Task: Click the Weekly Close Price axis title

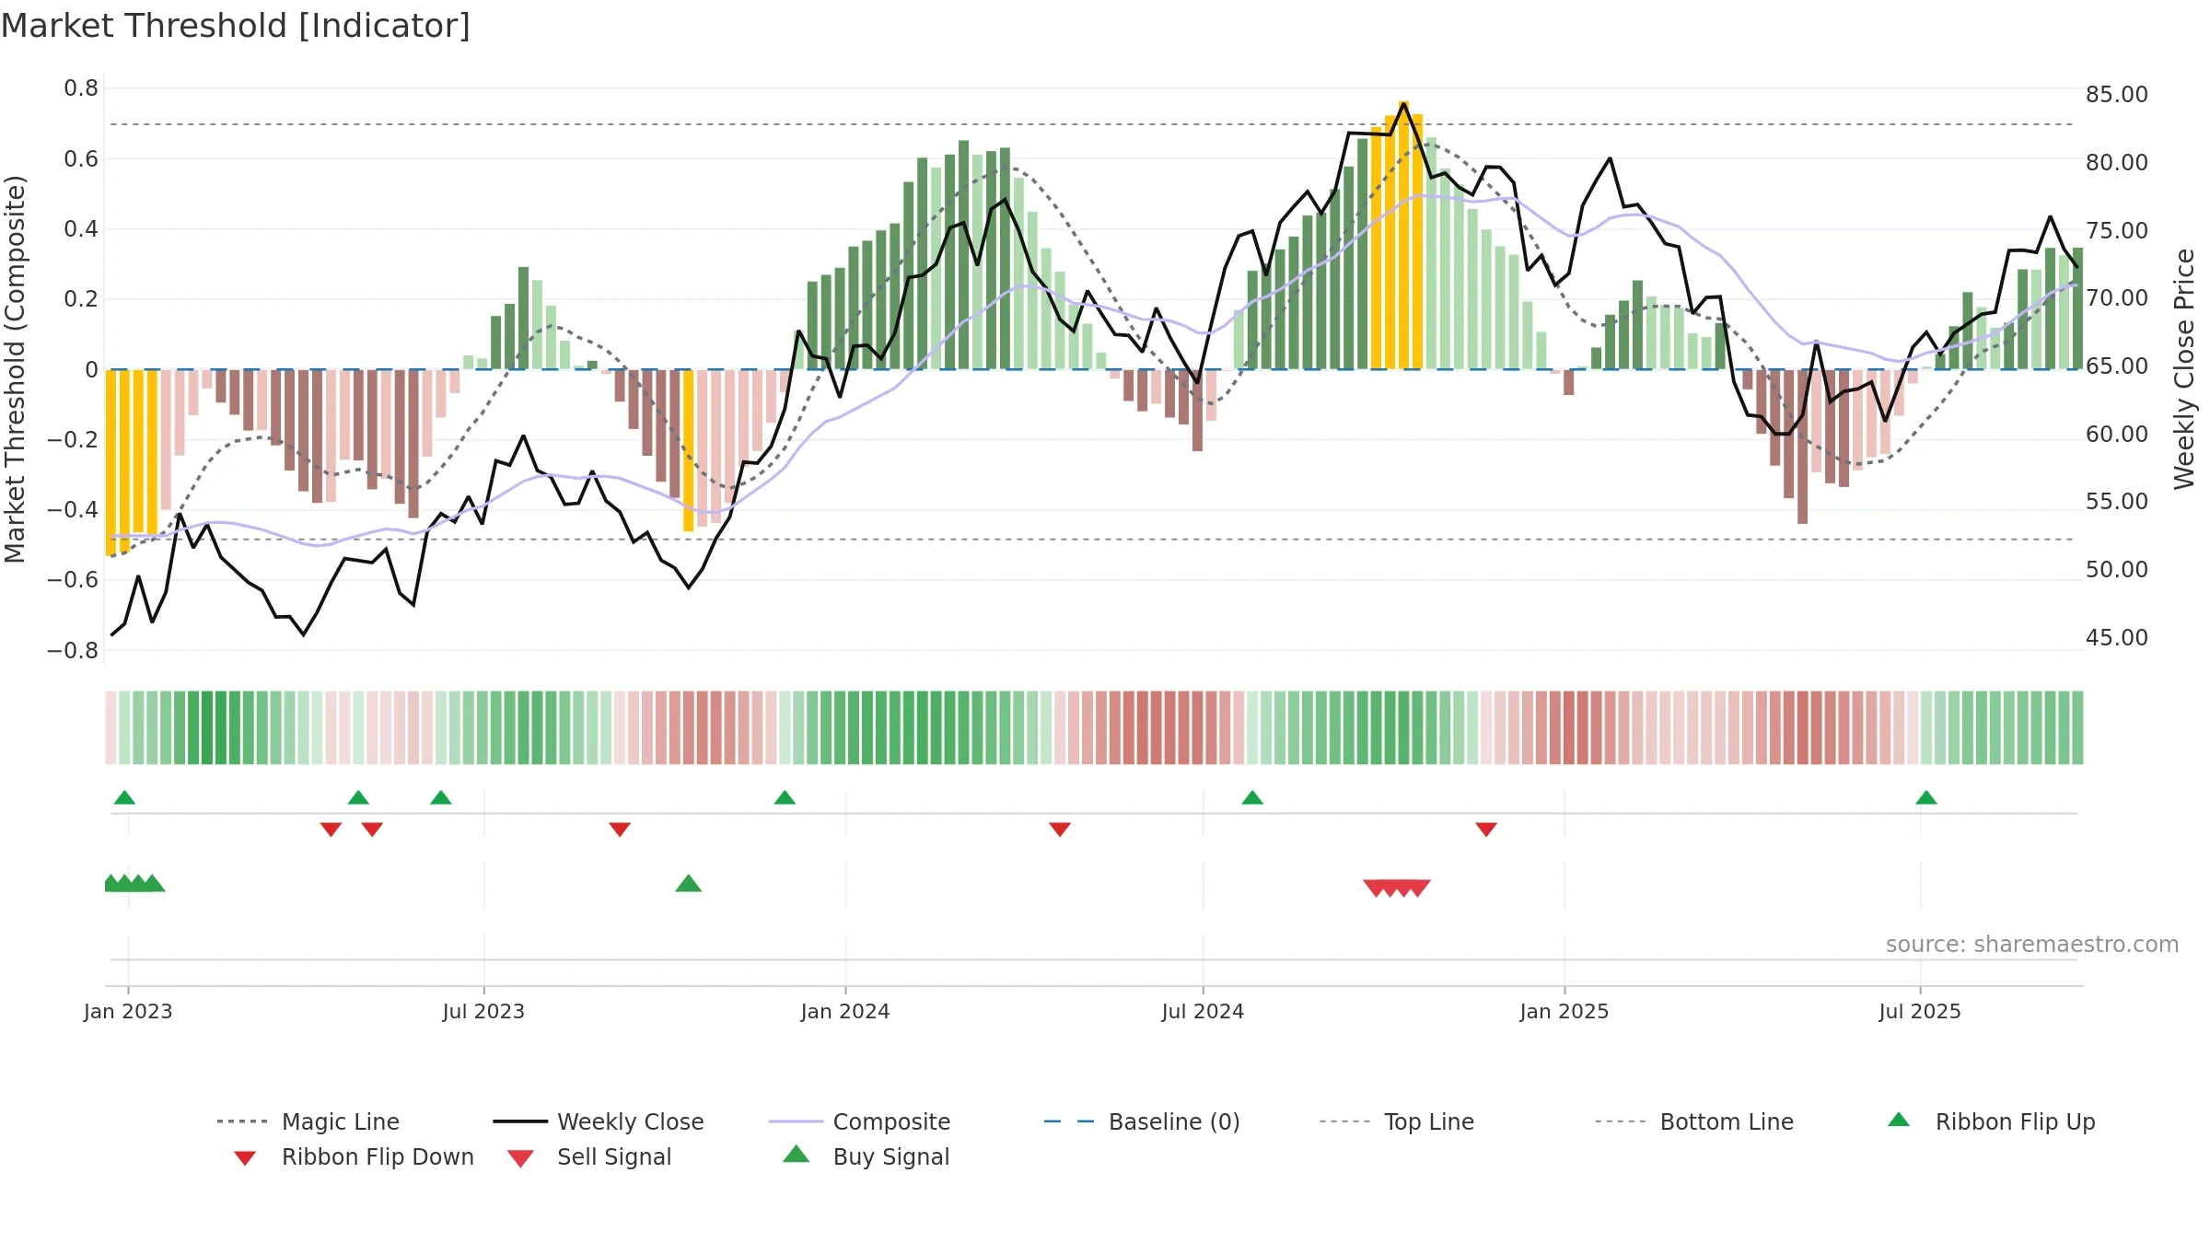Action: tap(2185, 369)
